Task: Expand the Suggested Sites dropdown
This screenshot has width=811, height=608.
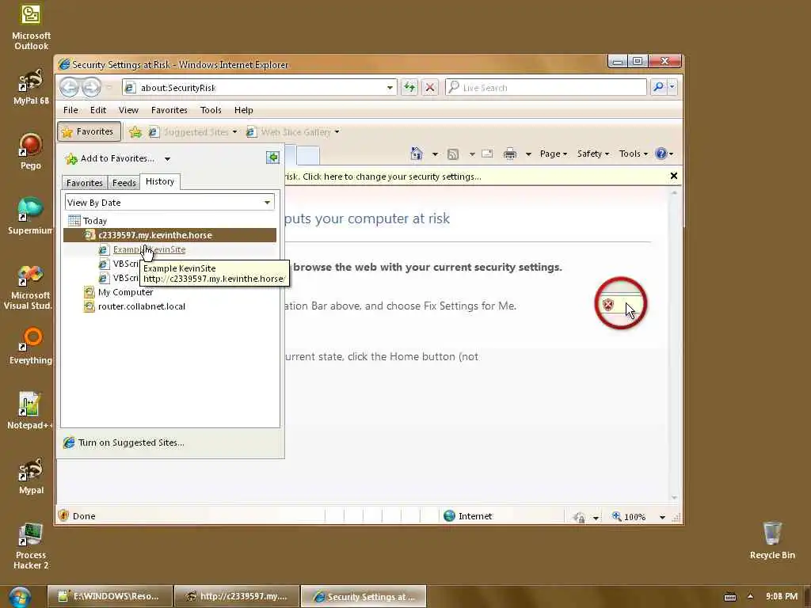Action: point(234,132)
